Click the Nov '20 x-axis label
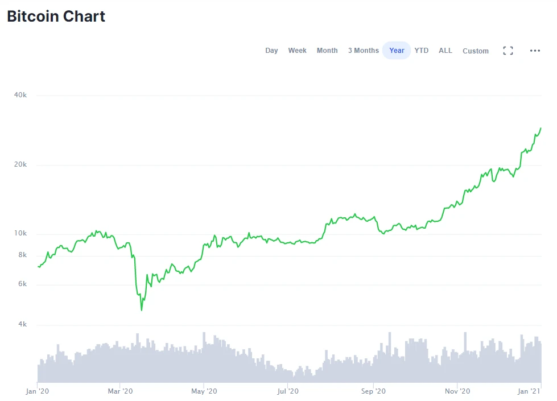The height and width of the screenshot is (401, 557). (457, 391)
